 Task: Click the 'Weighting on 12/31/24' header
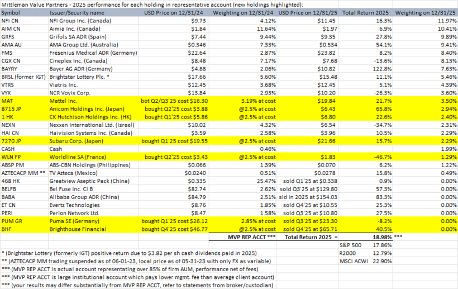(x=243, y=12)
